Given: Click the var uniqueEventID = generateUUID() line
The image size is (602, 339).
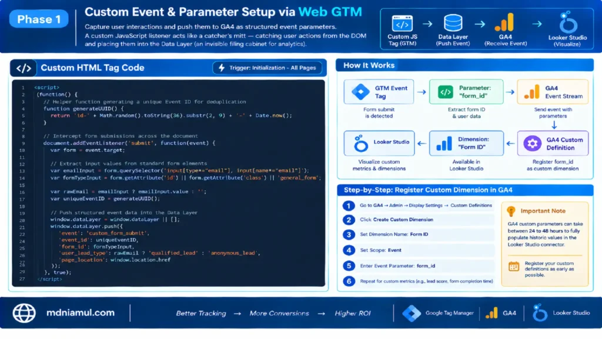Looking at the screenshot, I should click(x=105, y=199).
